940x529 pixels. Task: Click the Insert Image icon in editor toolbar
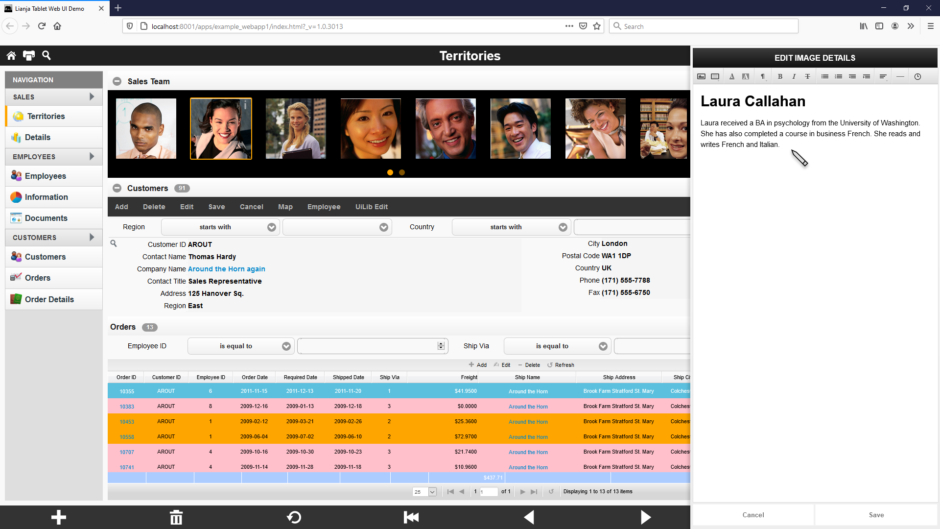pyautogui.click(x=701, y=76)
